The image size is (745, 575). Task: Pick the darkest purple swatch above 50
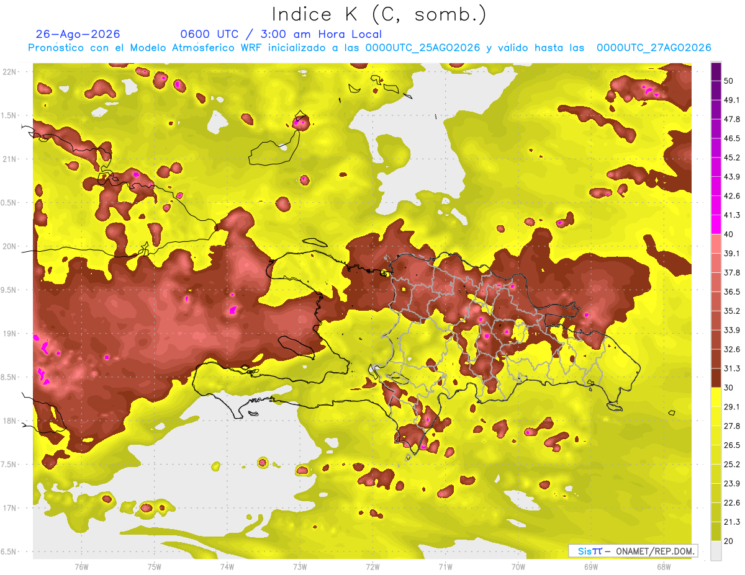[716, 71]
